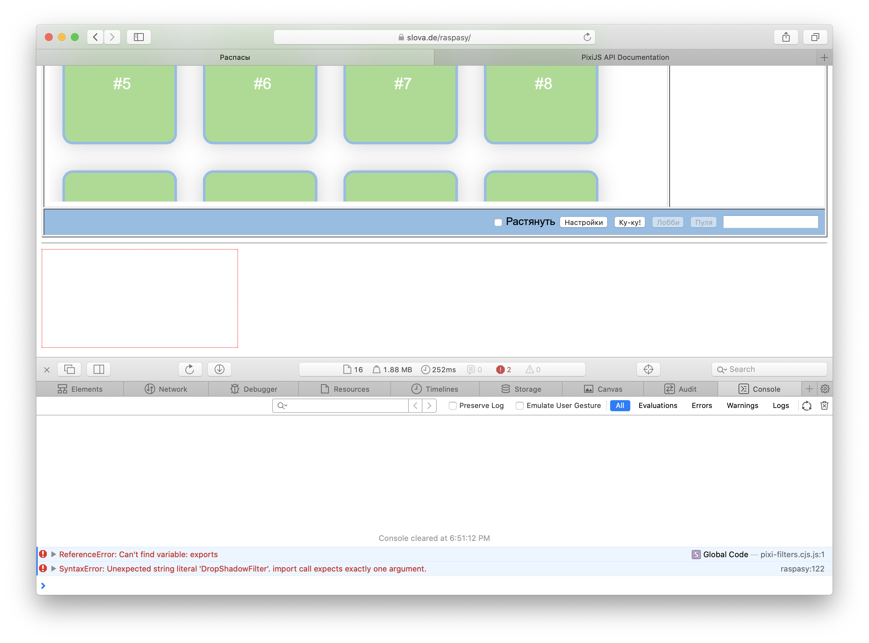Focus the Safari address bar
Image resolution: width=869 pixels, height=643 pixels.
(434, 37)
